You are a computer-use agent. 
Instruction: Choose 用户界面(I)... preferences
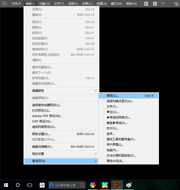128,145
